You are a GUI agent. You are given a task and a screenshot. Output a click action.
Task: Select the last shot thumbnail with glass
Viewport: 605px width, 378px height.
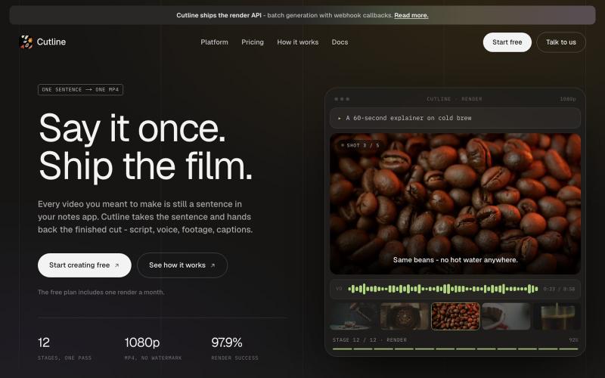(557, 316)
